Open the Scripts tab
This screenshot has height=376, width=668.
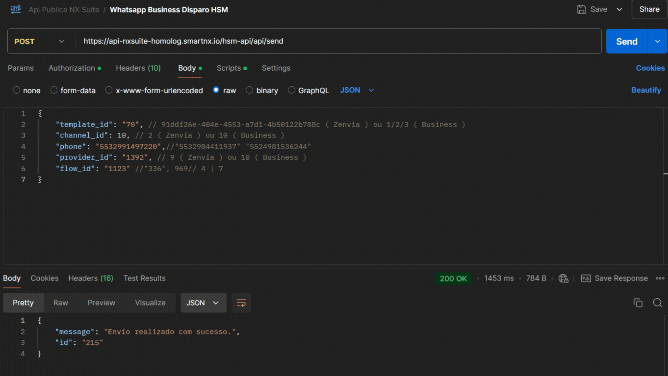point(231,68)
